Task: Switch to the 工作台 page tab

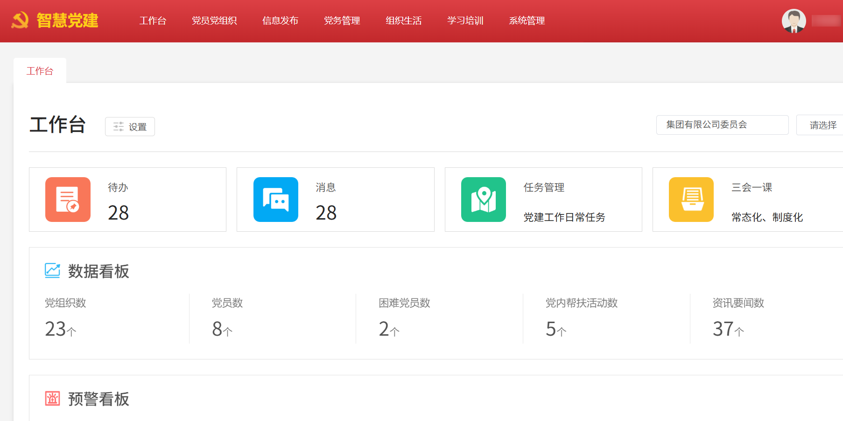Action: pos(40,71)
